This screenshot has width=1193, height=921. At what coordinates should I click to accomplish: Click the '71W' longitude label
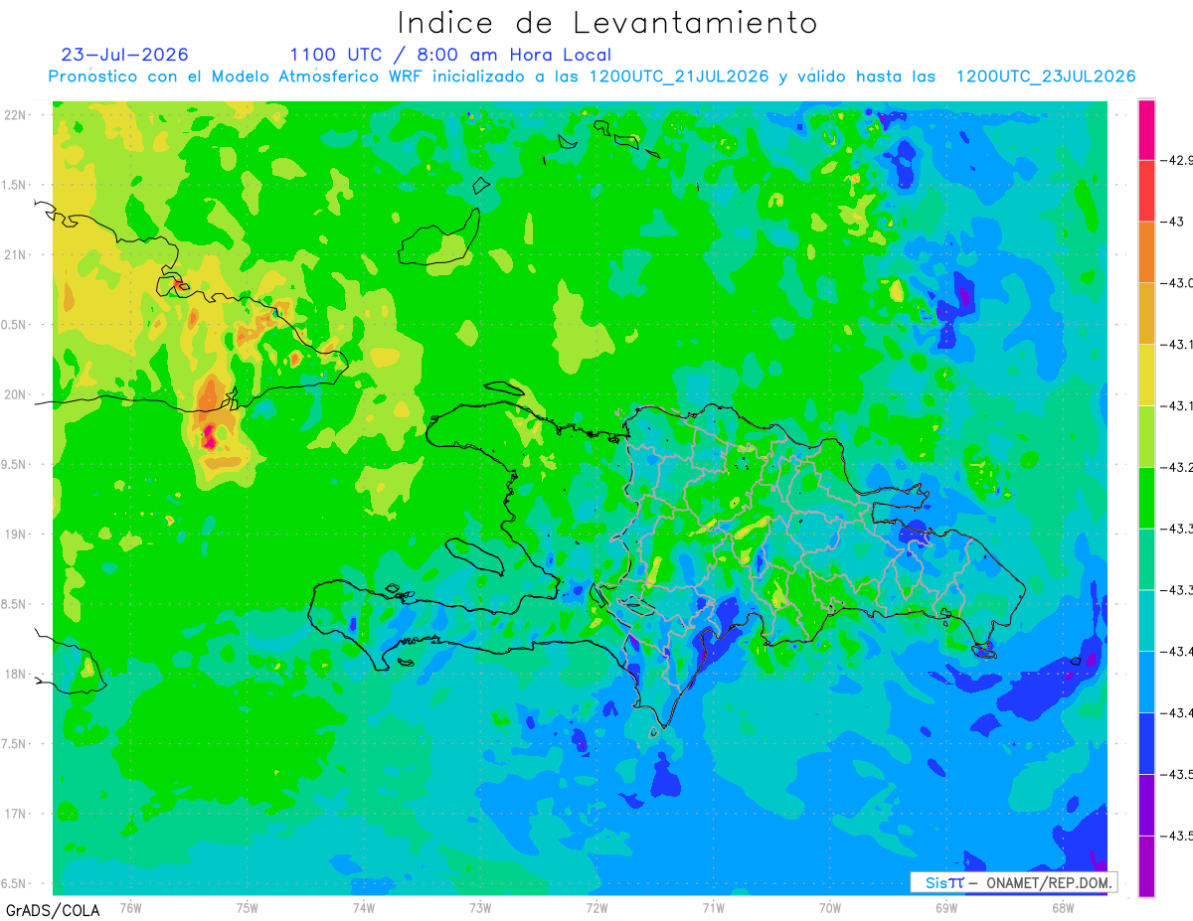pos(713,907)
